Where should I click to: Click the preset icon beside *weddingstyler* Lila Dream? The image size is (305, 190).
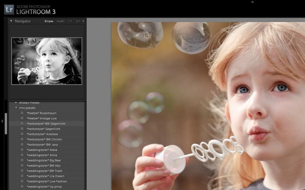point(22,176)
